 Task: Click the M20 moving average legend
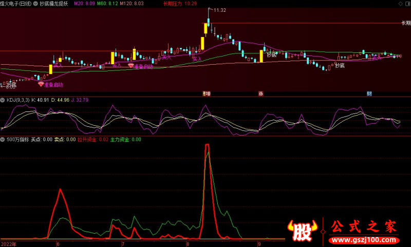(85, 3)
